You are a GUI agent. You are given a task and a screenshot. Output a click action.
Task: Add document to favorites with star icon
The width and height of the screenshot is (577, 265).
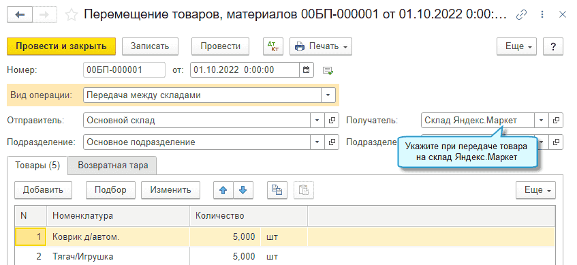71,15
